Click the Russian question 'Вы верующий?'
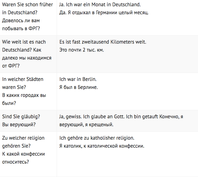The width and height of the screenshot is (198, 177). (19, 125)
